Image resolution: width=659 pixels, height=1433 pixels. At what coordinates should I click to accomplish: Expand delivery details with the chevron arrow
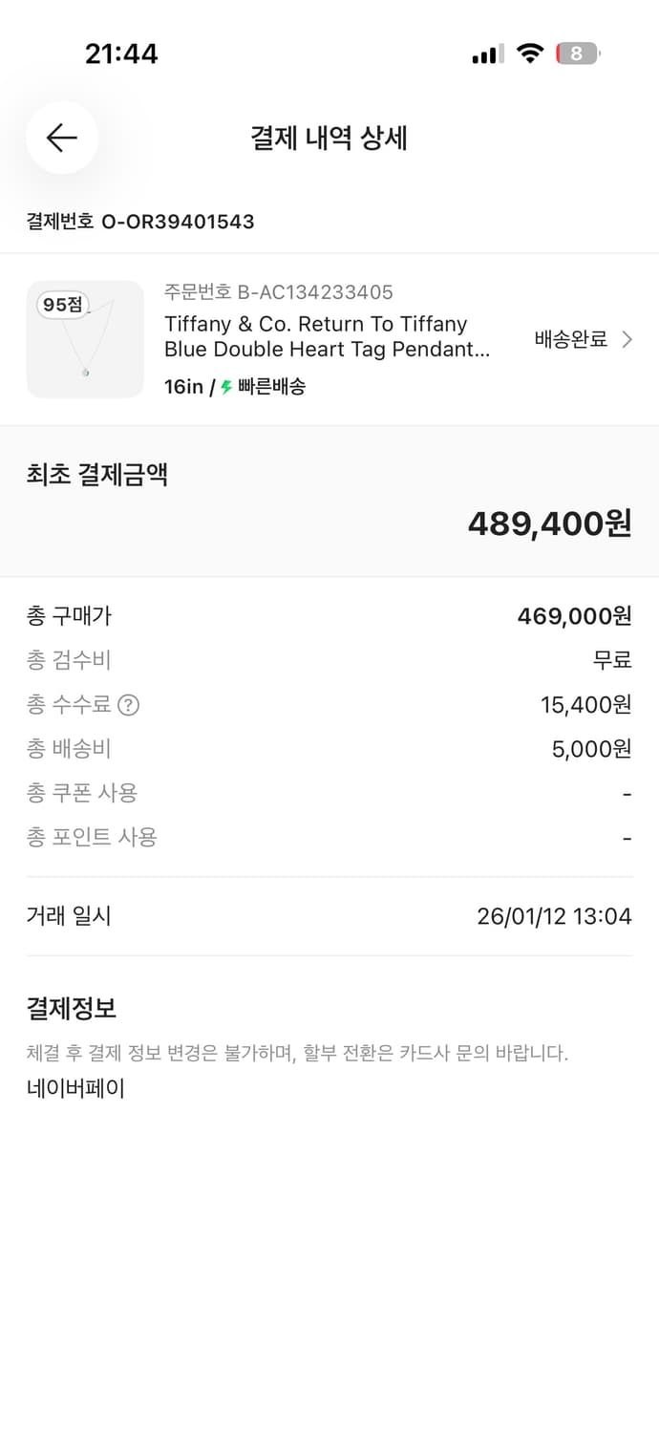tap(627, 339)
